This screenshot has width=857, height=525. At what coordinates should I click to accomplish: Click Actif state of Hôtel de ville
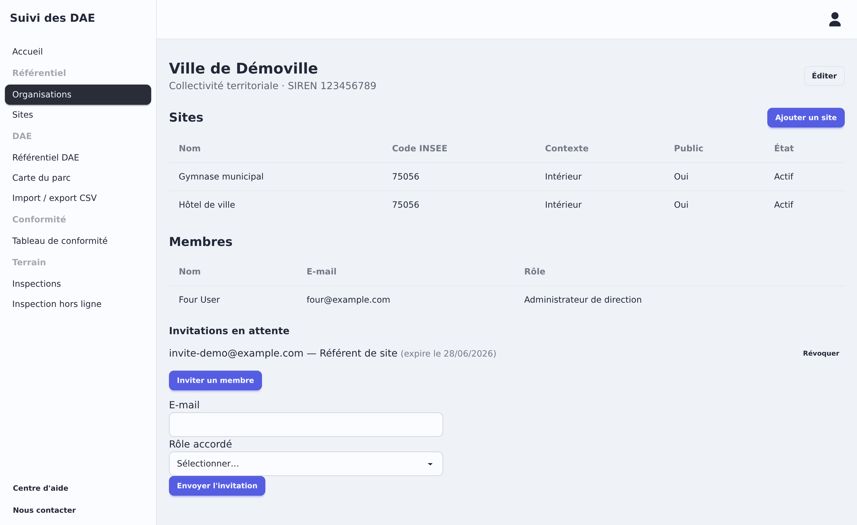coord(783,205)
